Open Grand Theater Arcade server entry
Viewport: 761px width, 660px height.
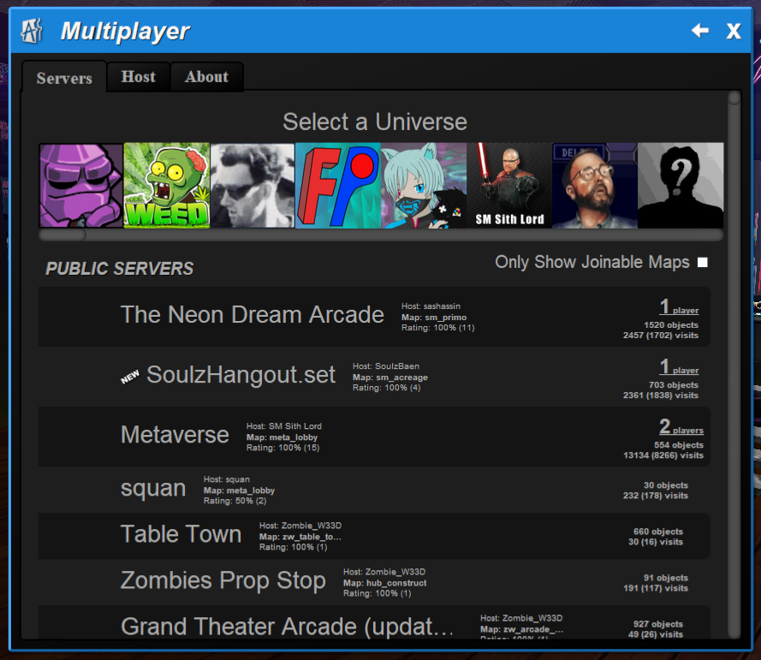(374, 623)
